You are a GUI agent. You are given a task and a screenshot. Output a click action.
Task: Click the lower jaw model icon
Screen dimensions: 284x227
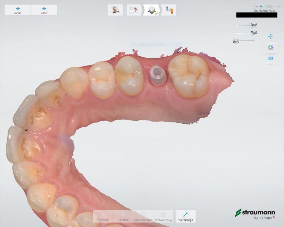coord(236,41)
